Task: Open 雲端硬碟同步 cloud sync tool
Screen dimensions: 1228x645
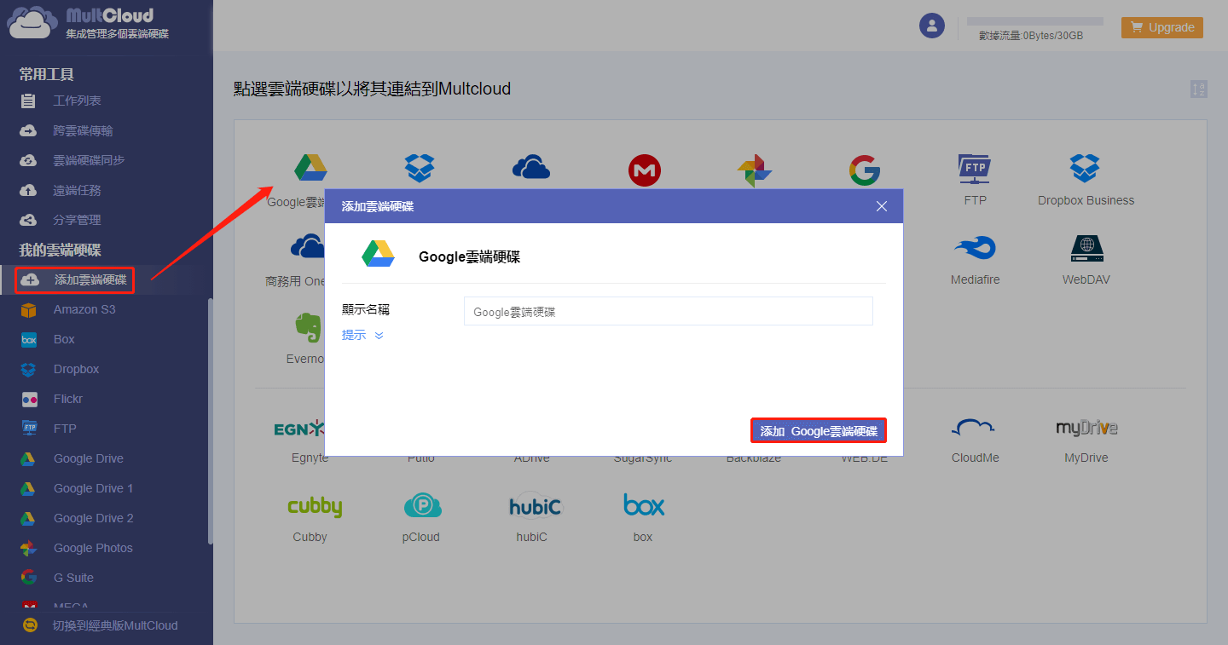Action: pos(89,160)
